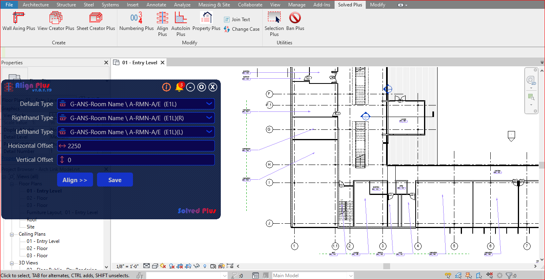Open Align Plus notifications bell
The height and width of the screenshot is (280, 545).
tap(179, 87)
